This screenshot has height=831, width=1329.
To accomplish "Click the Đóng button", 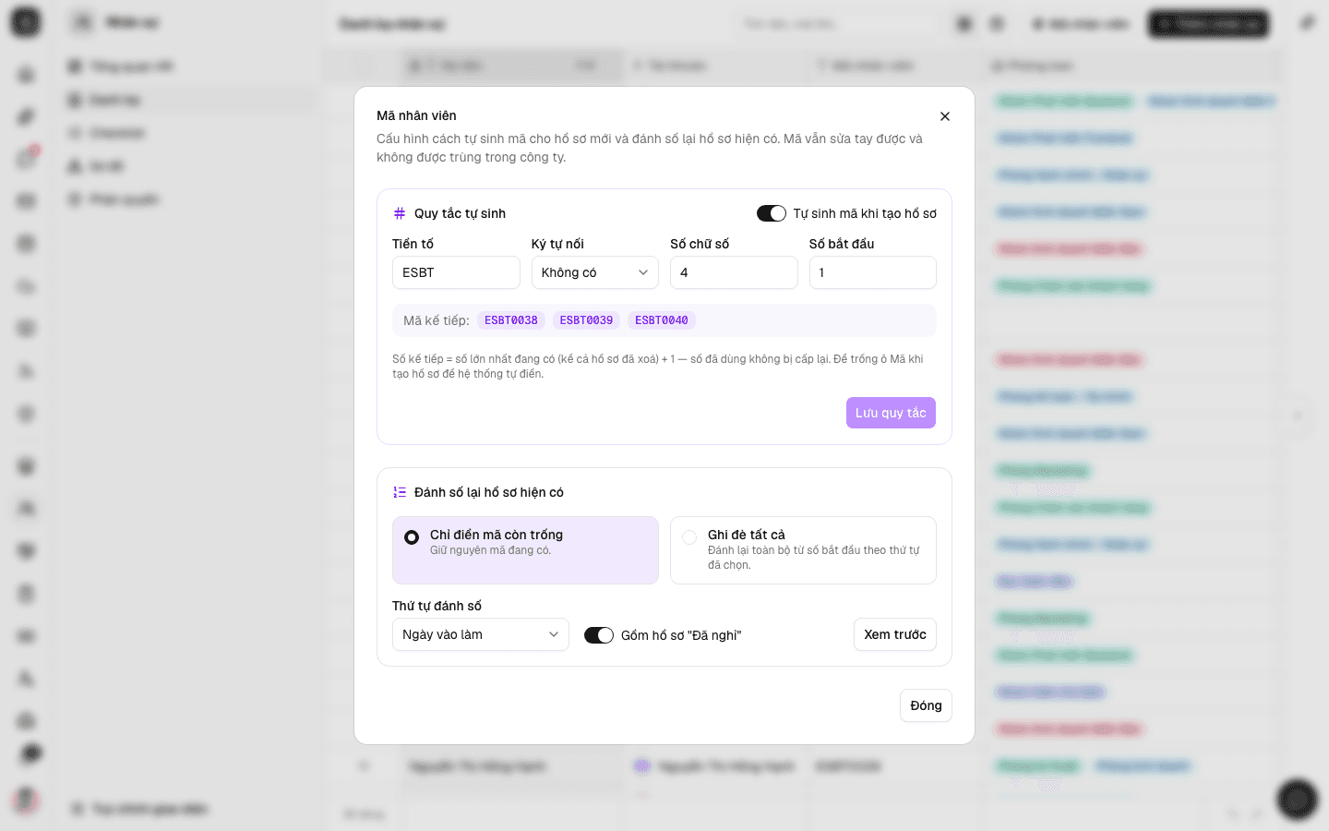I will (926, 705).
